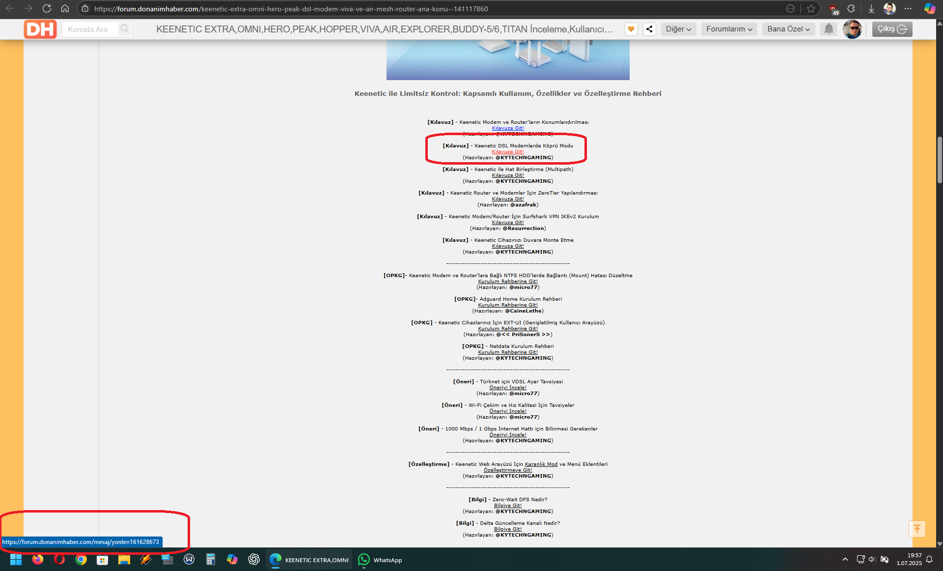943x571 pixels.
Task: View site information icon in address bar
Action: pos(85,8)
